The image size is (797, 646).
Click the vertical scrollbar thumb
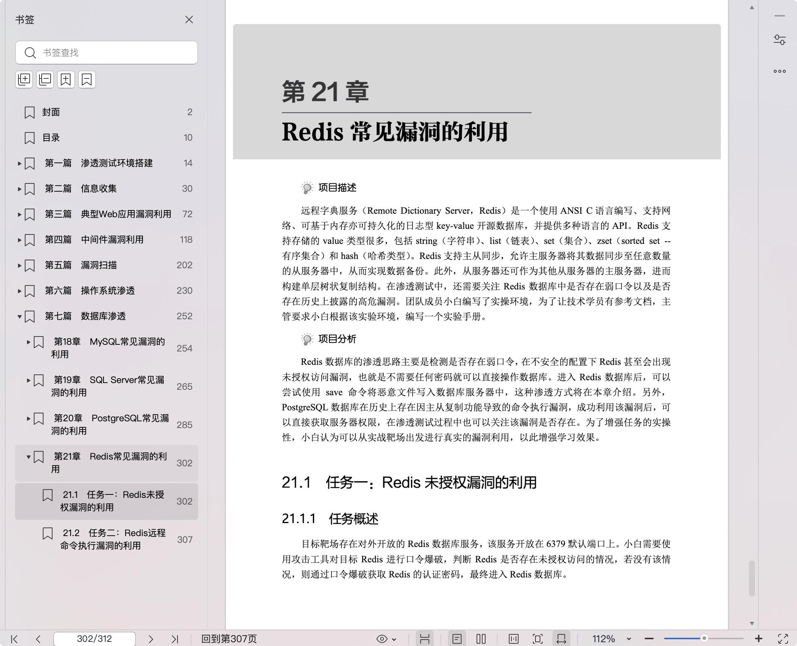(x=752, y=578)
